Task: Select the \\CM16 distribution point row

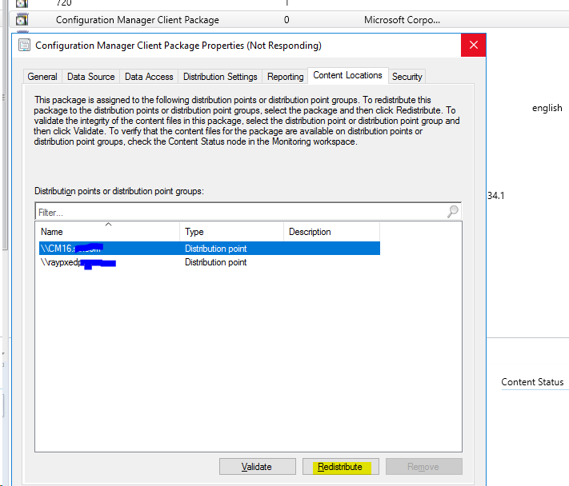Action: pos(210,249)
